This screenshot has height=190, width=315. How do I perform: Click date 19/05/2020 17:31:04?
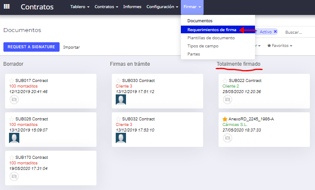click(28, 169)
